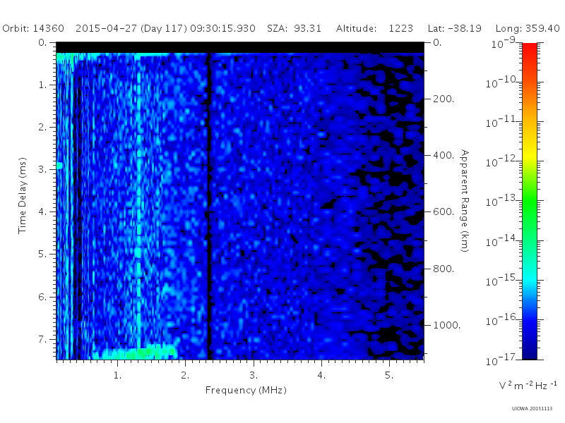Click the '1000.' apparent range tick label
Screen dimensions: 565x423
447,325
